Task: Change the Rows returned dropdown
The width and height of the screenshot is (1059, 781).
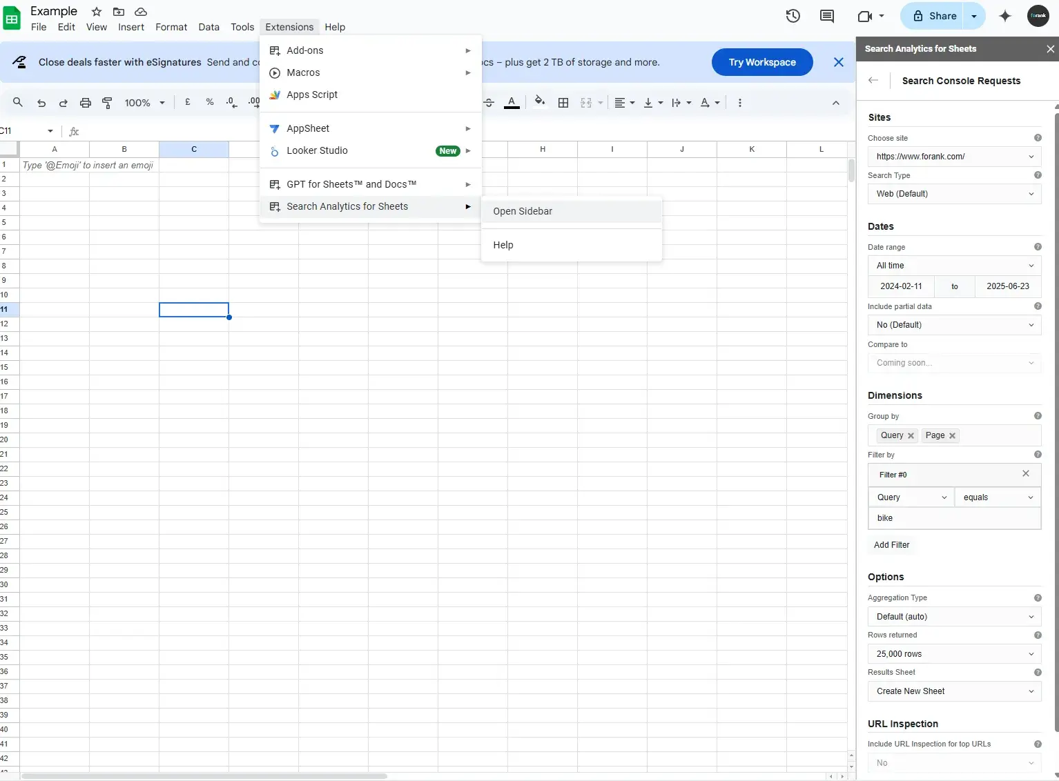Action: click(x=954, y=653)
